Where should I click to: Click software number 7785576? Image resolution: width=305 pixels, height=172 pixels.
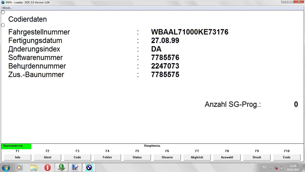(165, 58)
